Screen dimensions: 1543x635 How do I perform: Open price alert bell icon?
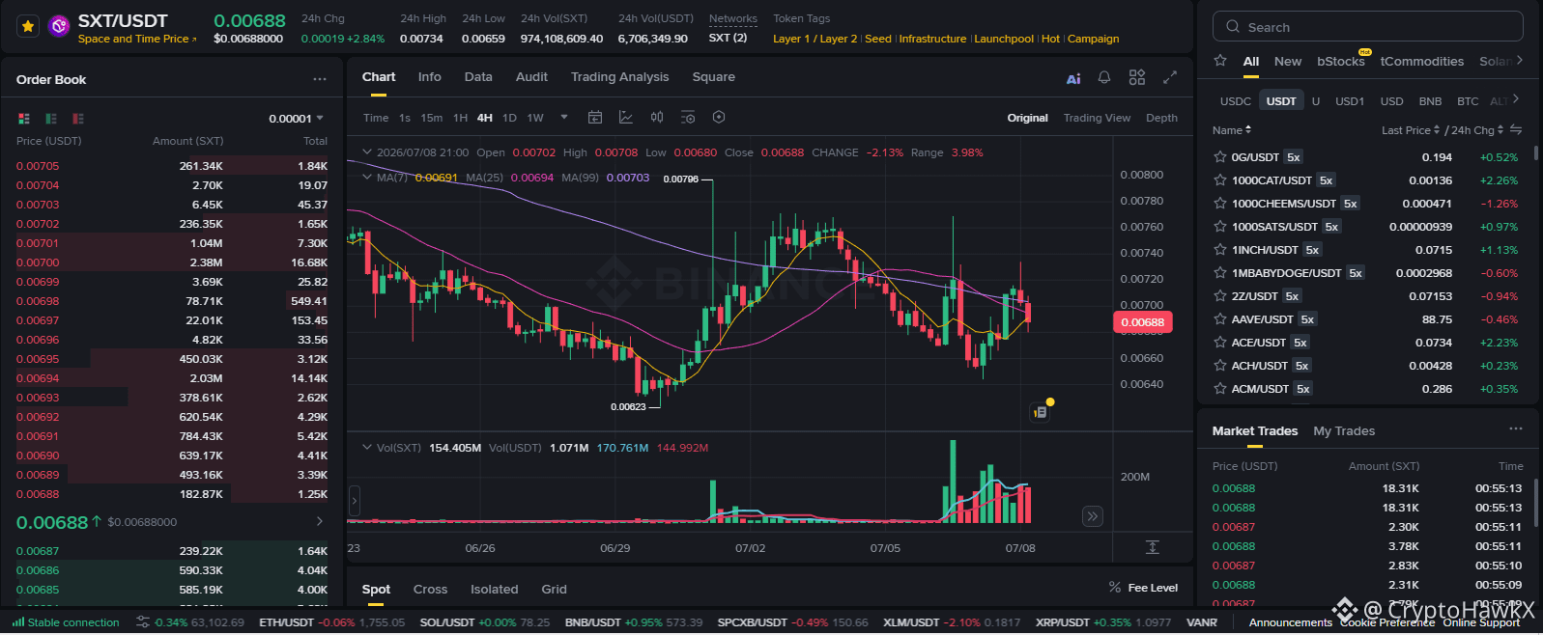pyautogui.click(x=1104, y=77)
